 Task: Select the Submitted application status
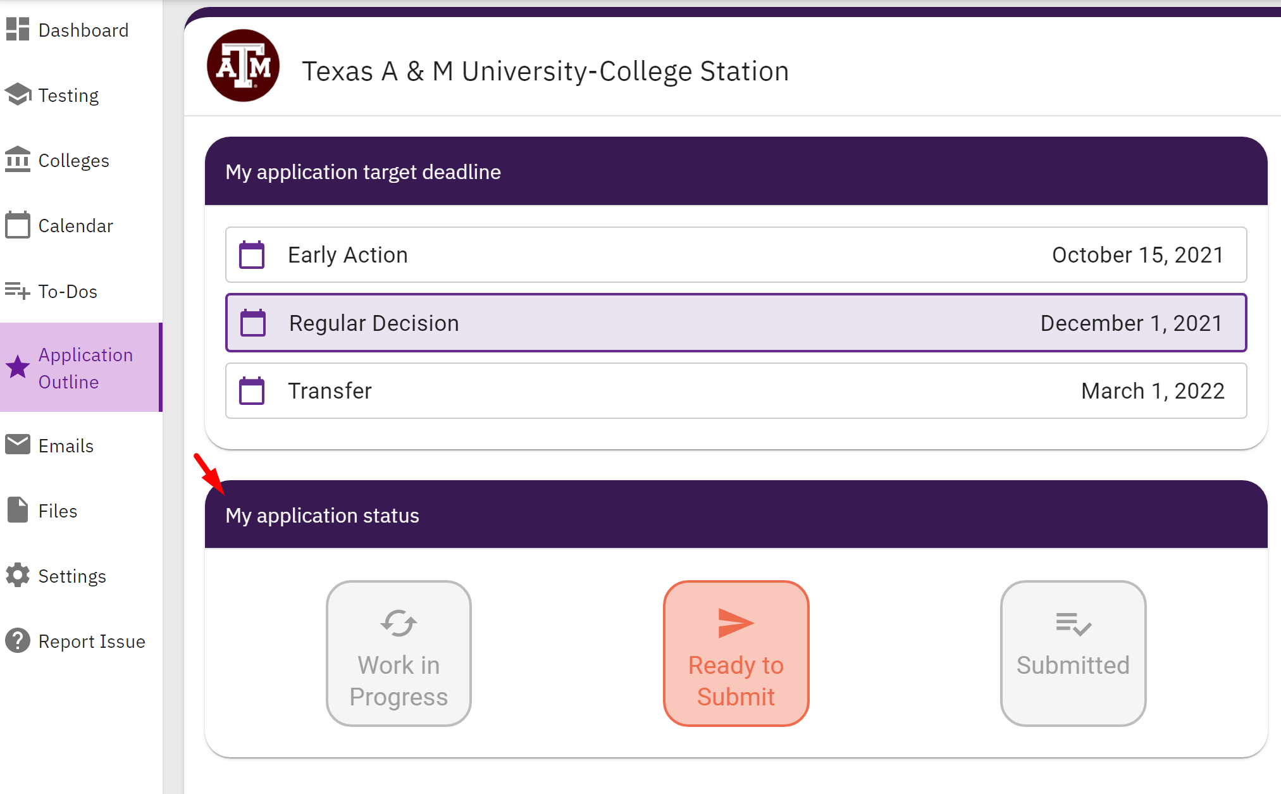[1072, 653]
